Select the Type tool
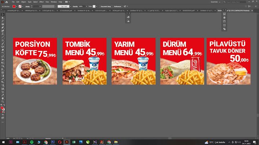 [x=3, y=34]
